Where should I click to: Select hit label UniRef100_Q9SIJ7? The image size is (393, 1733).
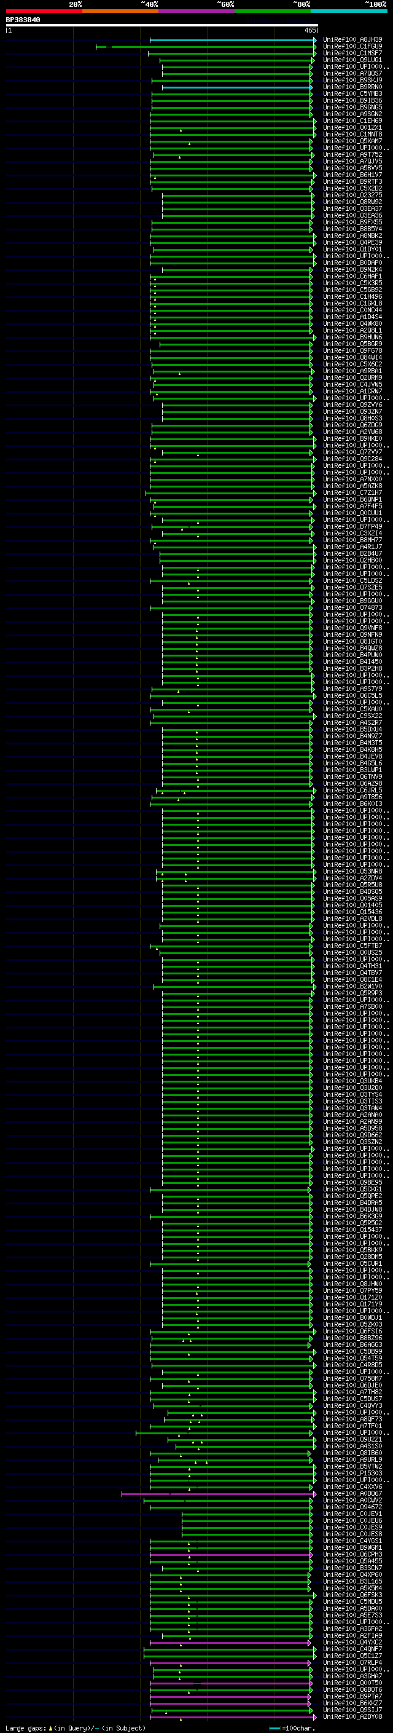pos(352,1710)
